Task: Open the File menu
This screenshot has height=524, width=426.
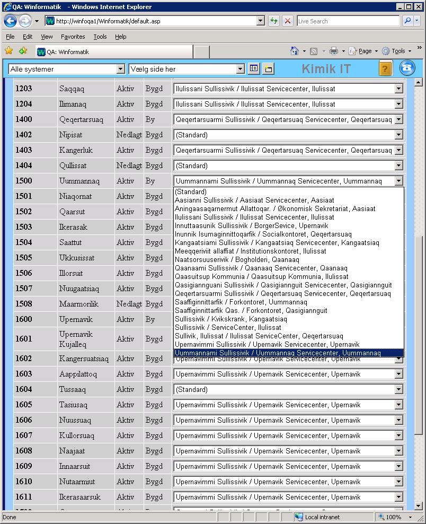Action: click(x=11, y=37)
